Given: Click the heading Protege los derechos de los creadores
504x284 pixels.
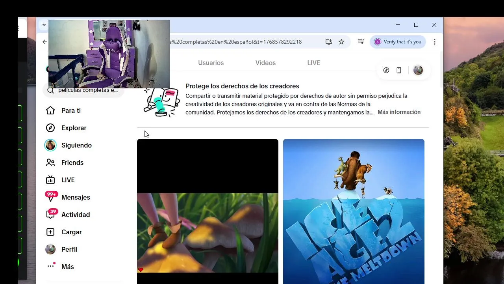Looking at the screenshot, I should [x=242, y=86].
